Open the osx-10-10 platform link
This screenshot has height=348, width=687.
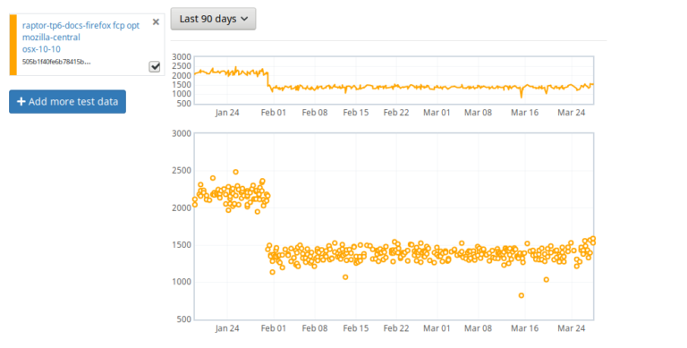(41, 49)
